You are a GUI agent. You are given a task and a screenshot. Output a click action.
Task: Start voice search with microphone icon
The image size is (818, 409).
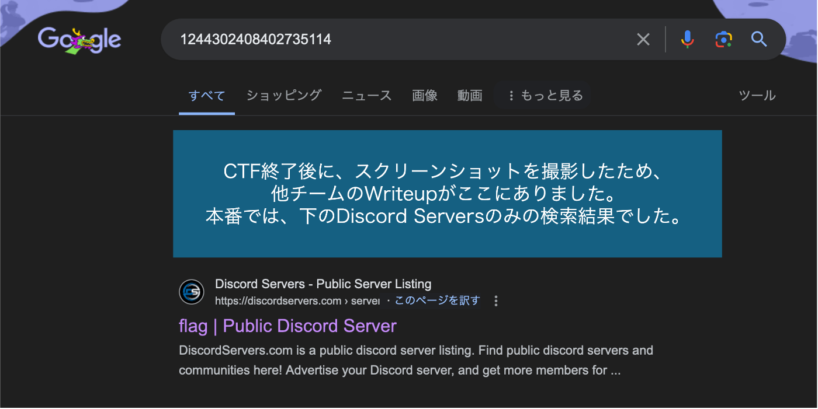pyautogui.click(x=688, y=39)
